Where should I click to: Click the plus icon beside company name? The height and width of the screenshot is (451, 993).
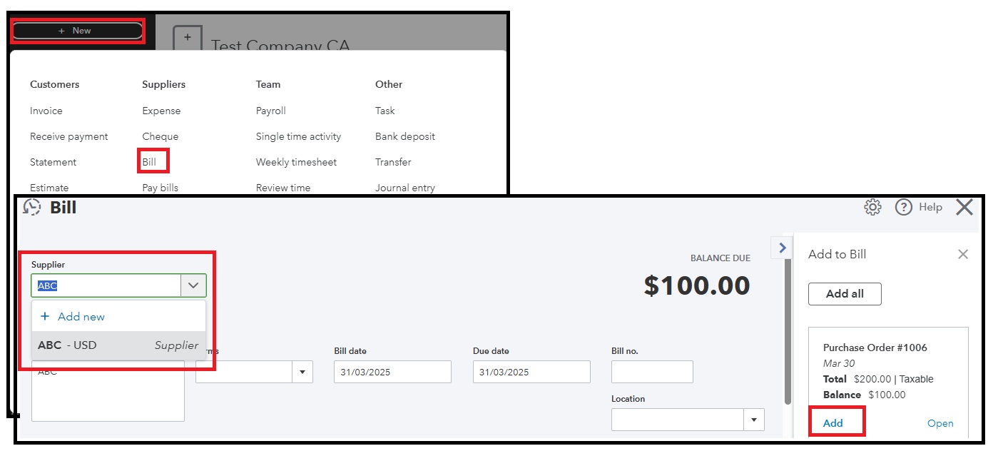188,38
